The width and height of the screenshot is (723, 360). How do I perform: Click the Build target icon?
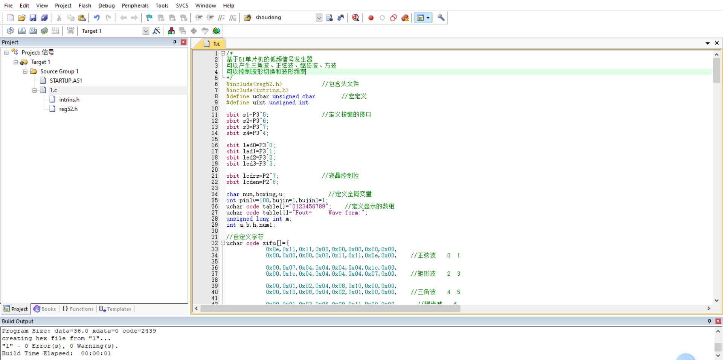point(22,31)
